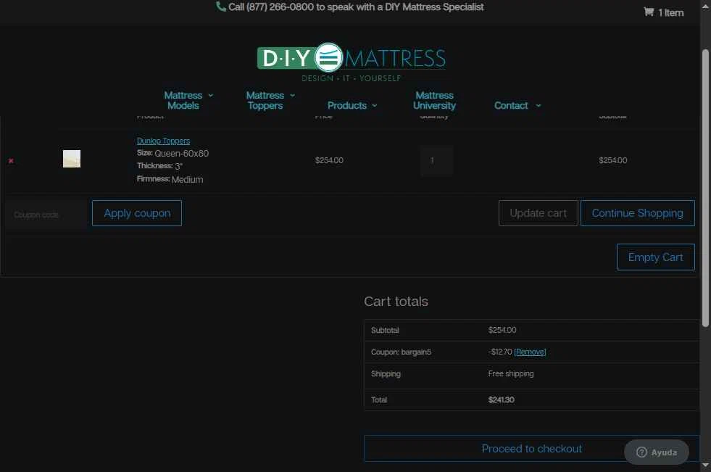The height and width of the screenshot is (472, 711).
Task: Open the cart icon showing 1 Item
Action: point(663,12)
